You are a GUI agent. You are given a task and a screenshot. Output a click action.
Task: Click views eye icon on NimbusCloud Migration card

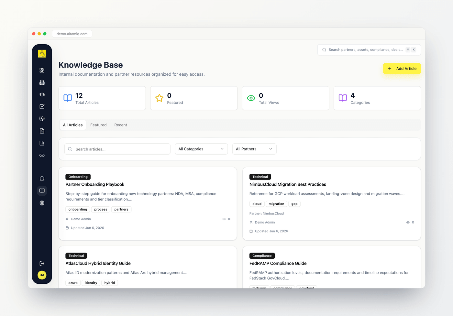pyautogui.click(x=408, y=222)
